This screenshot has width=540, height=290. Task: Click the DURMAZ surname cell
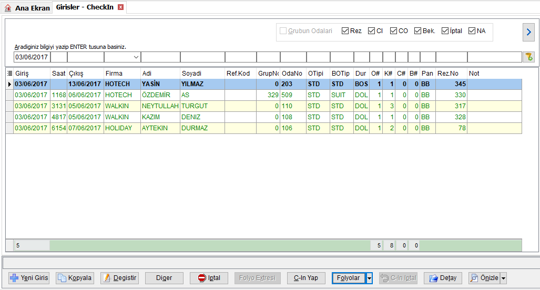click(202, 128)
